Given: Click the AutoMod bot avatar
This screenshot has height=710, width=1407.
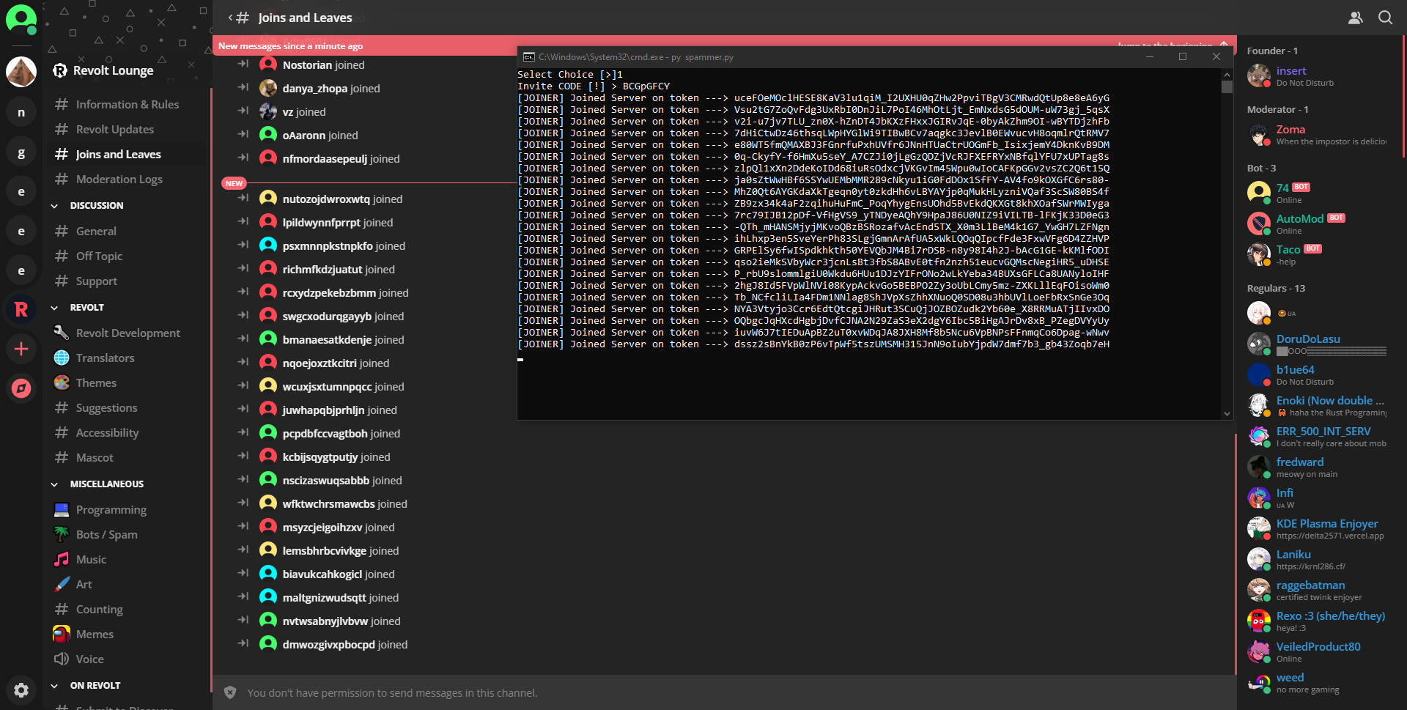Looking at the screenshot, I should pyautogui.click(x=1258, y=223).
